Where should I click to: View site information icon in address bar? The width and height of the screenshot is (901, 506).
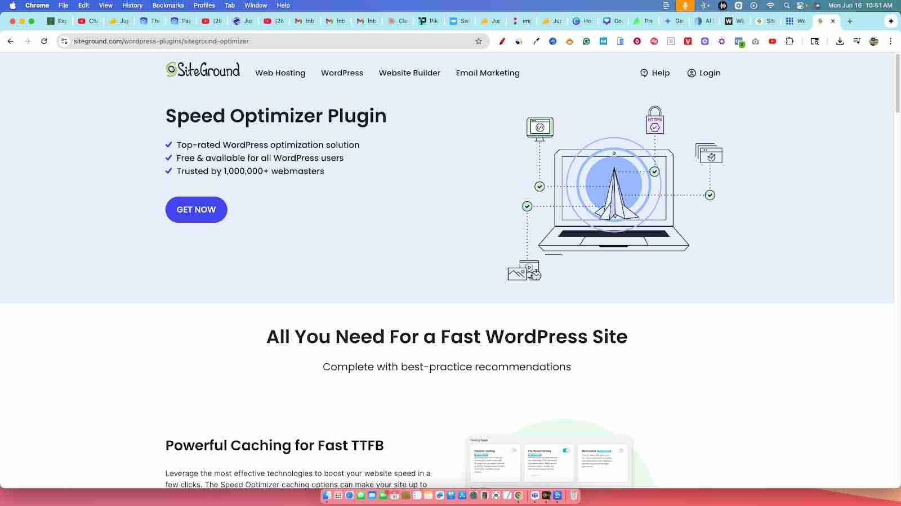[x=64, y=41]
